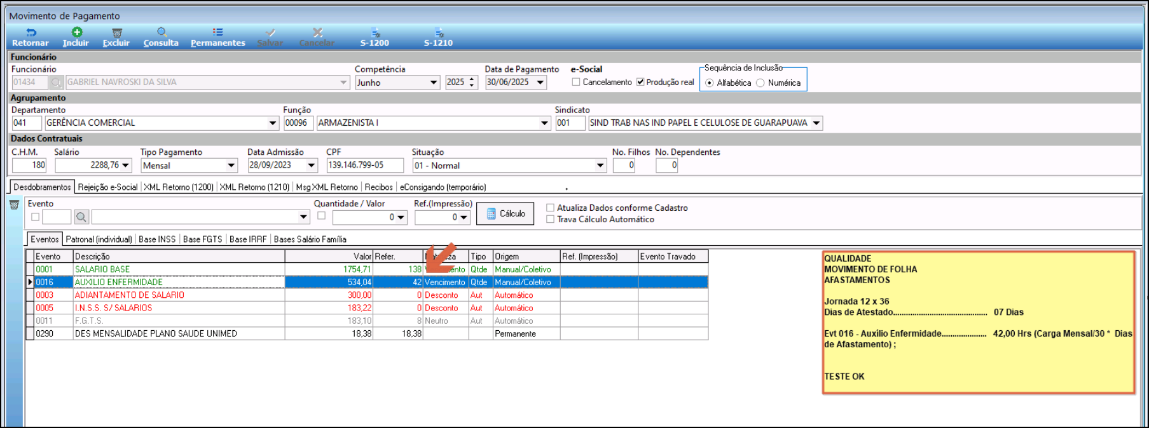Open the XML Retorno (1210) tab
The width and height of the screenshot is (1149, 428).
pos(254,187)
